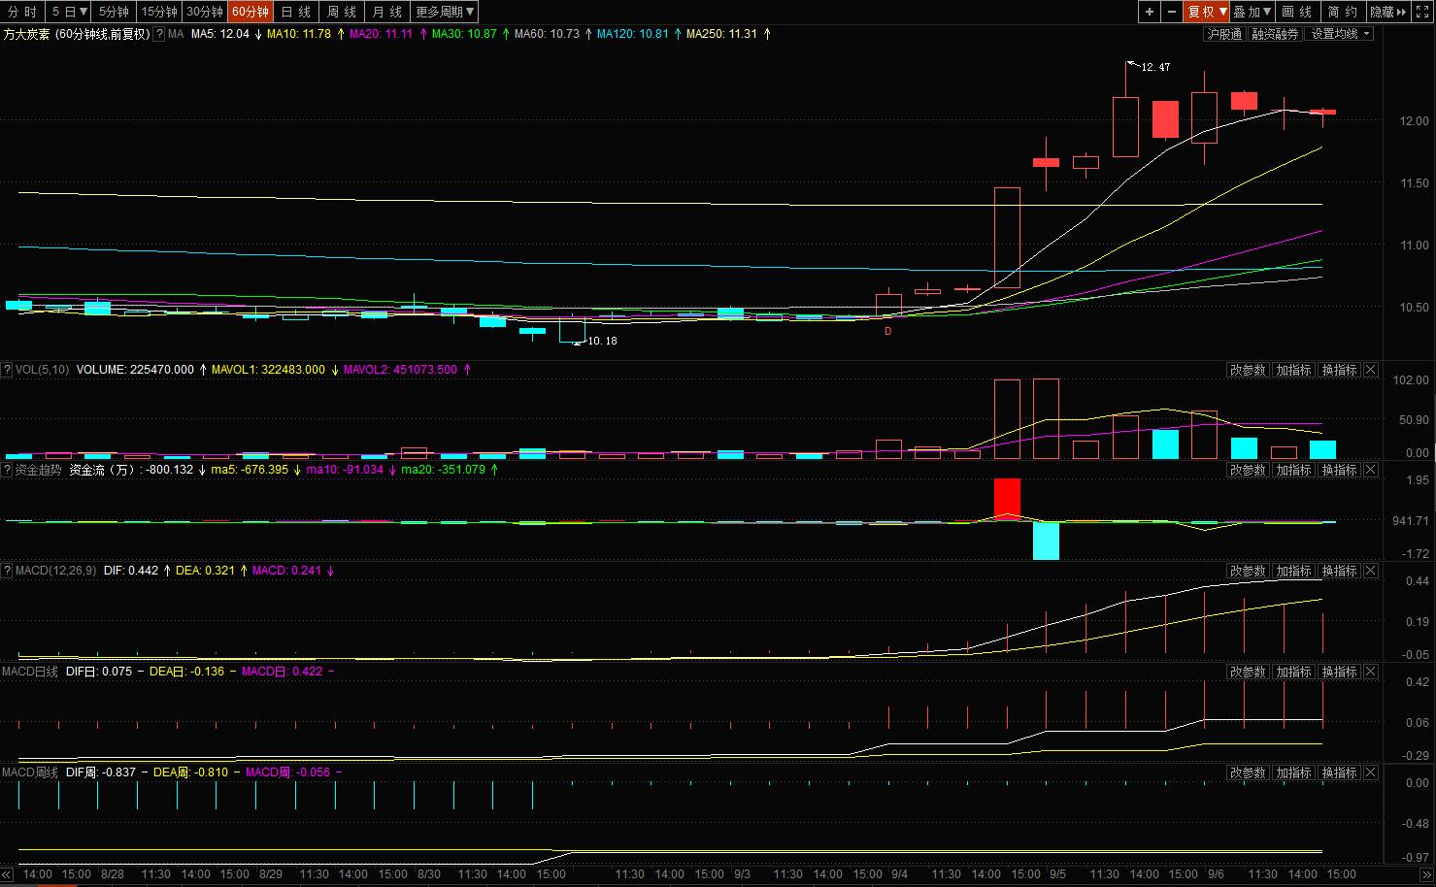The width and height of the screenshot is (1436, 887).
Task: Click the question mark help icon beside 方大炭素
Action: [160, 34]
